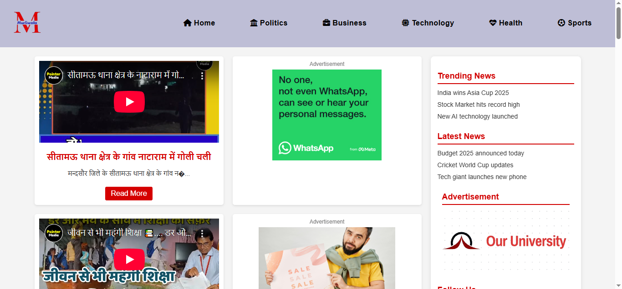Click the WhatsApp advertisement banner
The width and height of the screenshot is (622, 289).
[x=327, y=115]
